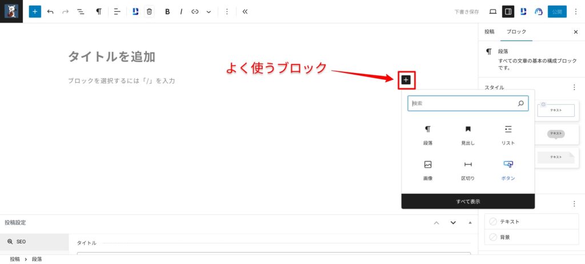Open the スタイル panel options menu
Screen dimensions: 585x264
click(574, 87)
